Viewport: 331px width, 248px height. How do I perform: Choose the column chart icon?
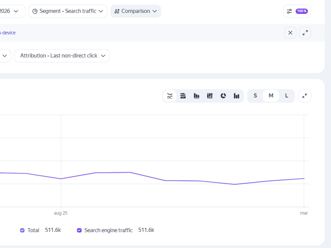(x=196, y=96)
